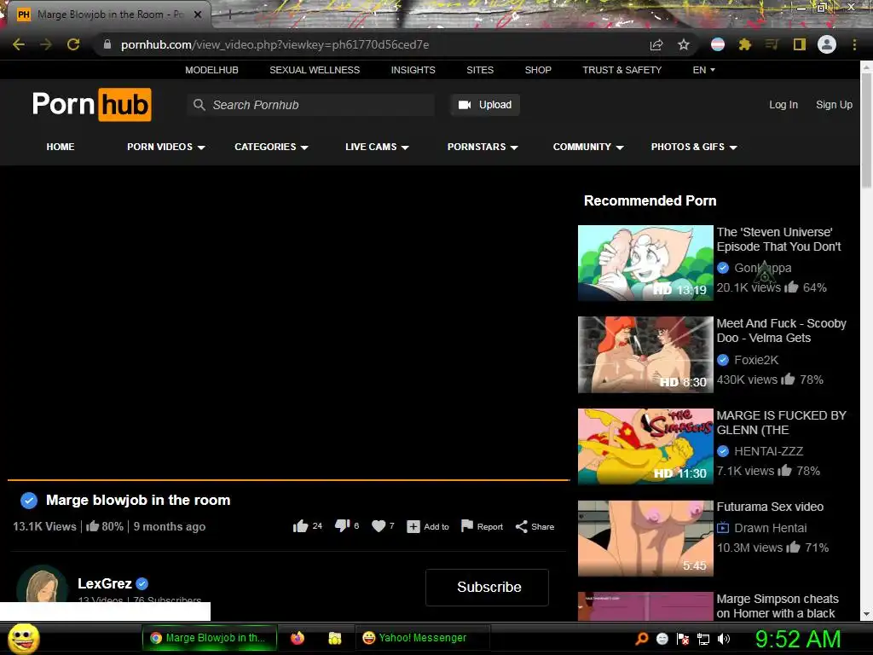The width and height of the screenshot is (873, 655).
Task: Open the folder icon on the taskbar
Action: point(334,638)
